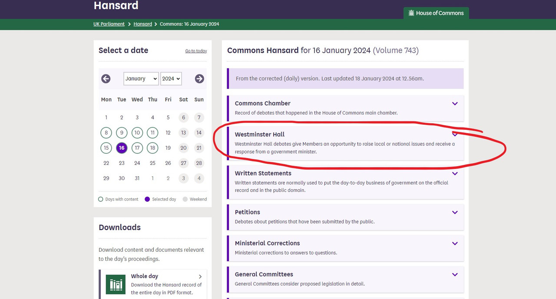Image resolution: width=556 pixels, height=299 pixels.
Task: Select 18 January in the calendar
Action: click(152, 148)
